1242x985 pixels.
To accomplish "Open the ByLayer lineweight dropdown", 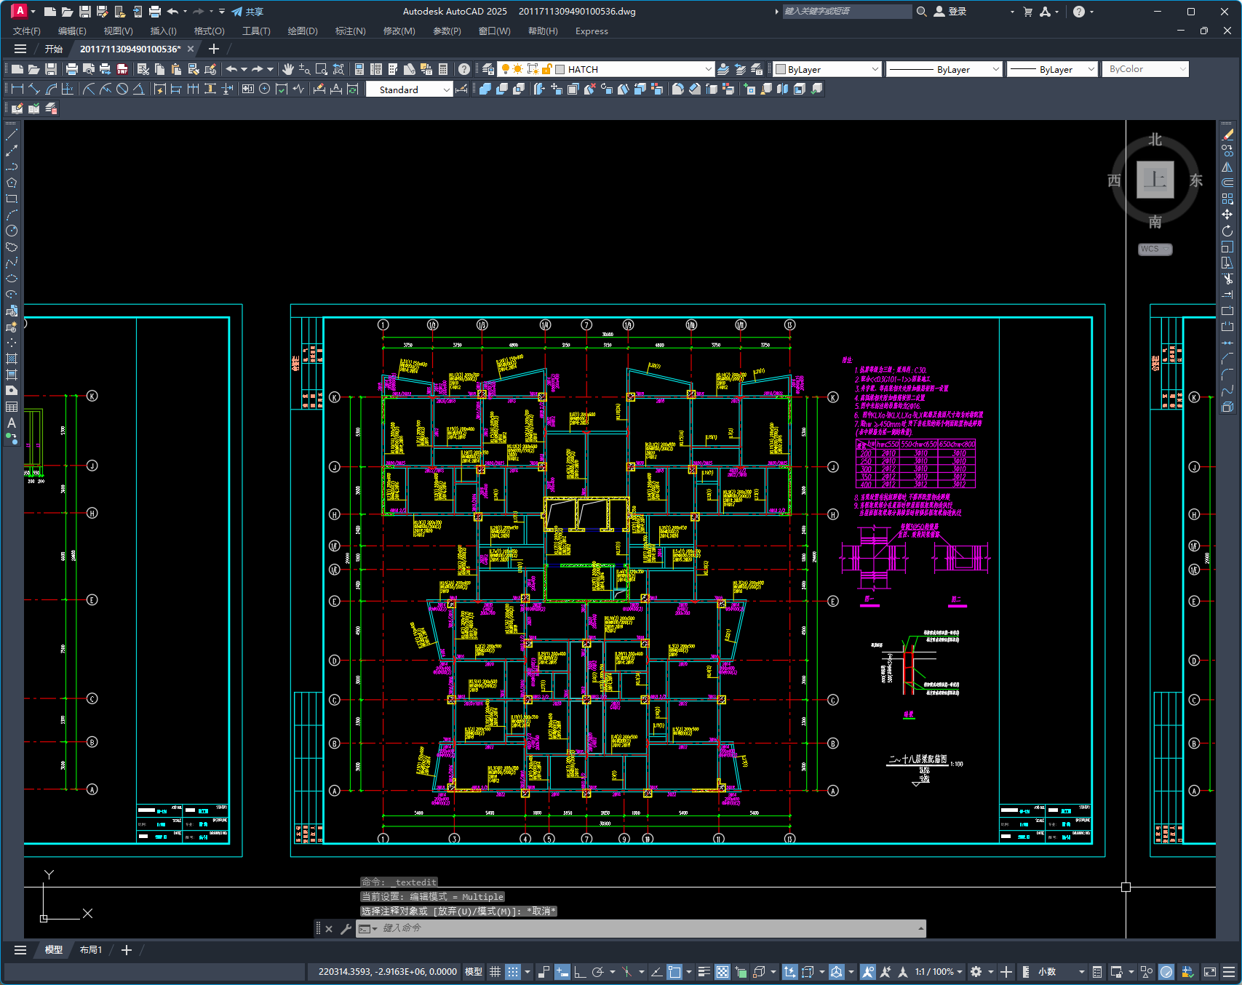I will click(x=1091, y=69).
